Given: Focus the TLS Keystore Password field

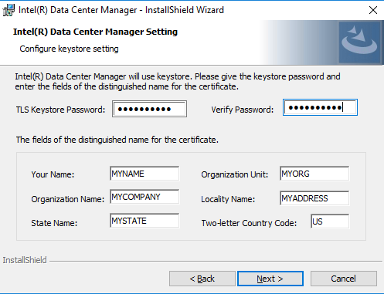Looking at the screenshot, I should 149,109.
